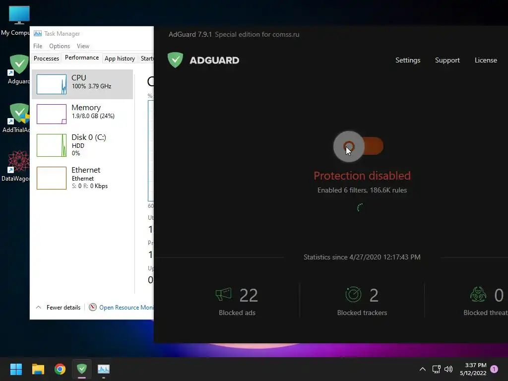
Task: Click 'Enabled 6 filters, 186.6K rules' text
Action: click(x=362, y=190)
